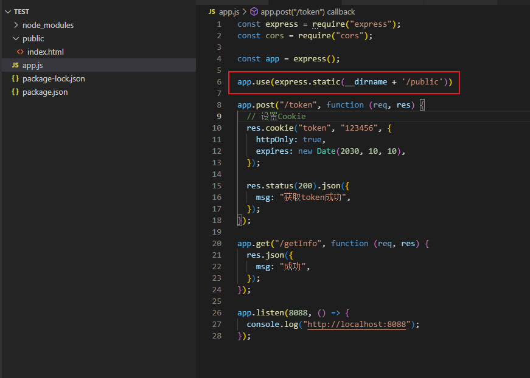
Task: Click the JS icon in the breadcrumb
Action: click(212, 12)
